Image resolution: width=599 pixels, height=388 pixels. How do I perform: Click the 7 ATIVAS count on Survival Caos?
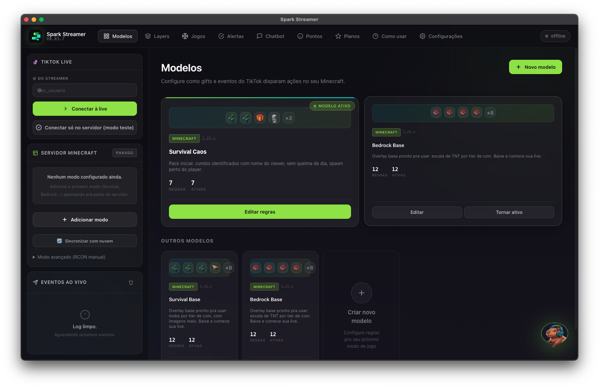point(198,185)
